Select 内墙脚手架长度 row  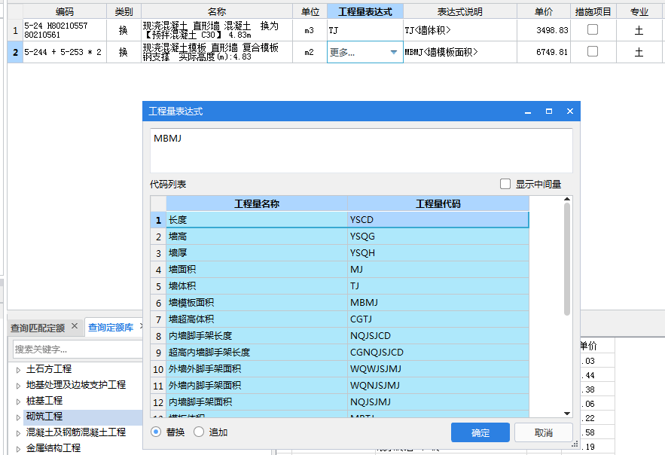point(340,335)
